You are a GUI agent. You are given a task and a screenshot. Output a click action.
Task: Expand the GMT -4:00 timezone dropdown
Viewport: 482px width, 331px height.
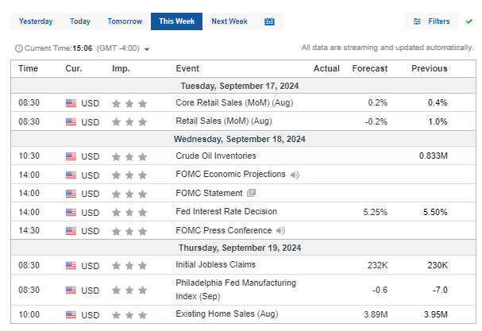pyautogui.click(x=147, y=49)
